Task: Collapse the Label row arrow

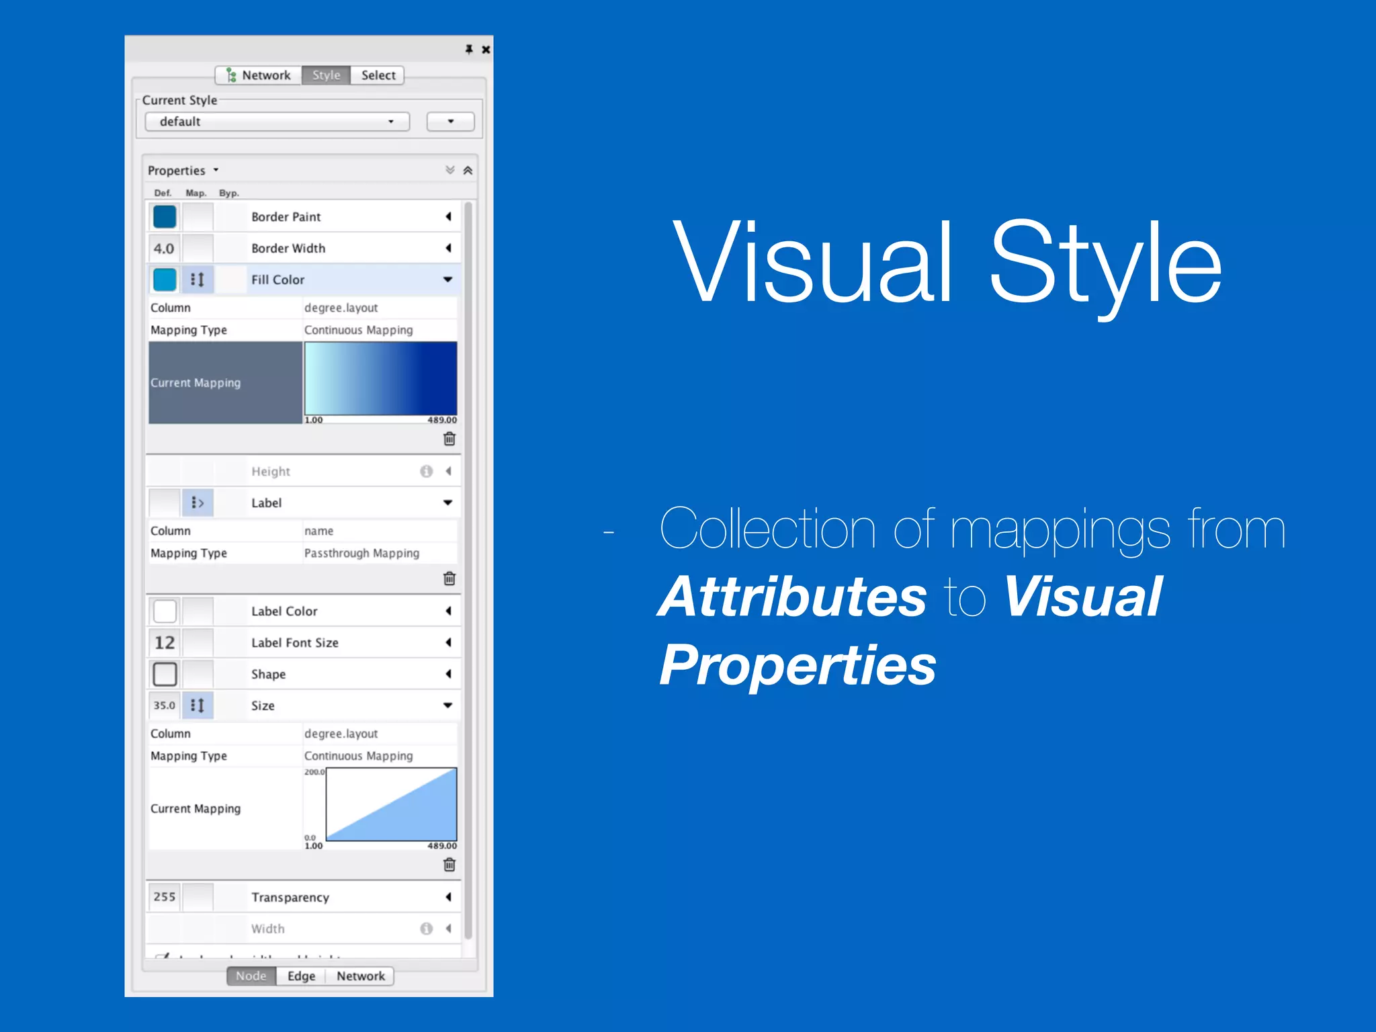Action: tap(447, 503)
